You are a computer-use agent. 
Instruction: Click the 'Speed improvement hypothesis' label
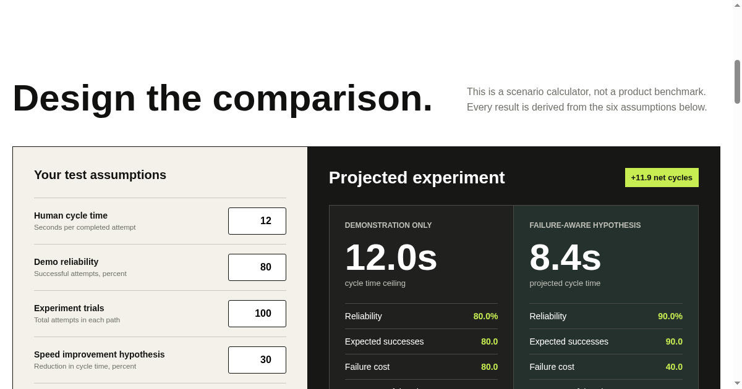(100, 354)
